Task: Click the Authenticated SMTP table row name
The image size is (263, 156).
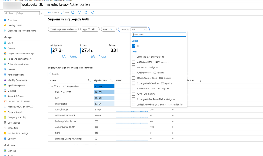Action: pos(65,127)
